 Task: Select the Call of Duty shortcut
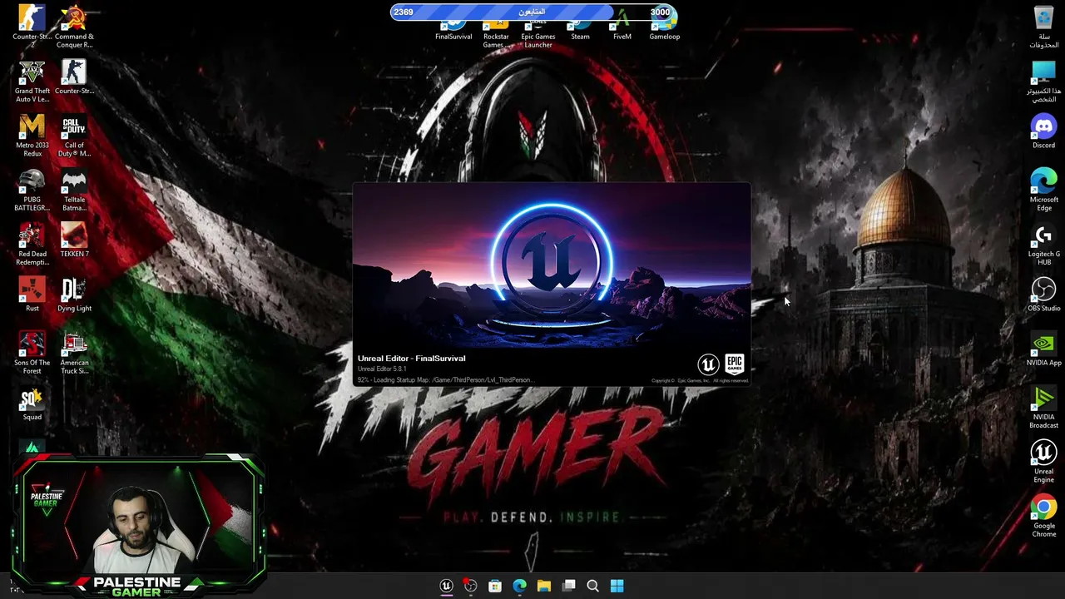(74, 135)
